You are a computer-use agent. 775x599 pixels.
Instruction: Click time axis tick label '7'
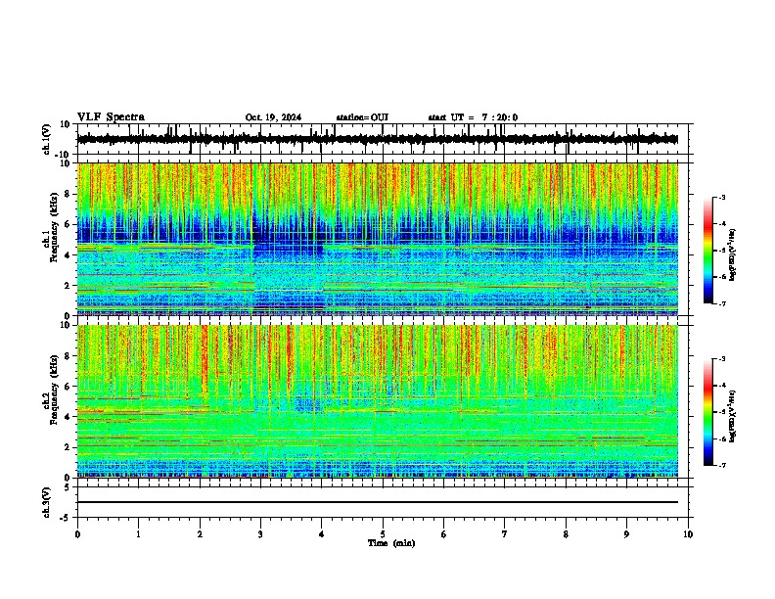[x=505, y=534]
